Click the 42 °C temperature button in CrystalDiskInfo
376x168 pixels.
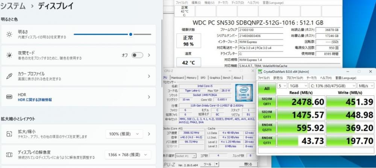click(x=188, y=62)
